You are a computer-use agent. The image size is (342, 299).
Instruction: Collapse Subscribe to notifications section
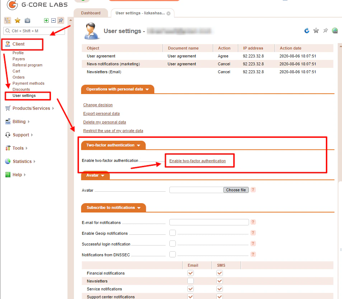click(113, 207)
